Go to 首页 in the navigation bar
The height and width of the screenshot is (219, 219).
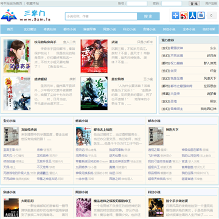coord(10,29)
